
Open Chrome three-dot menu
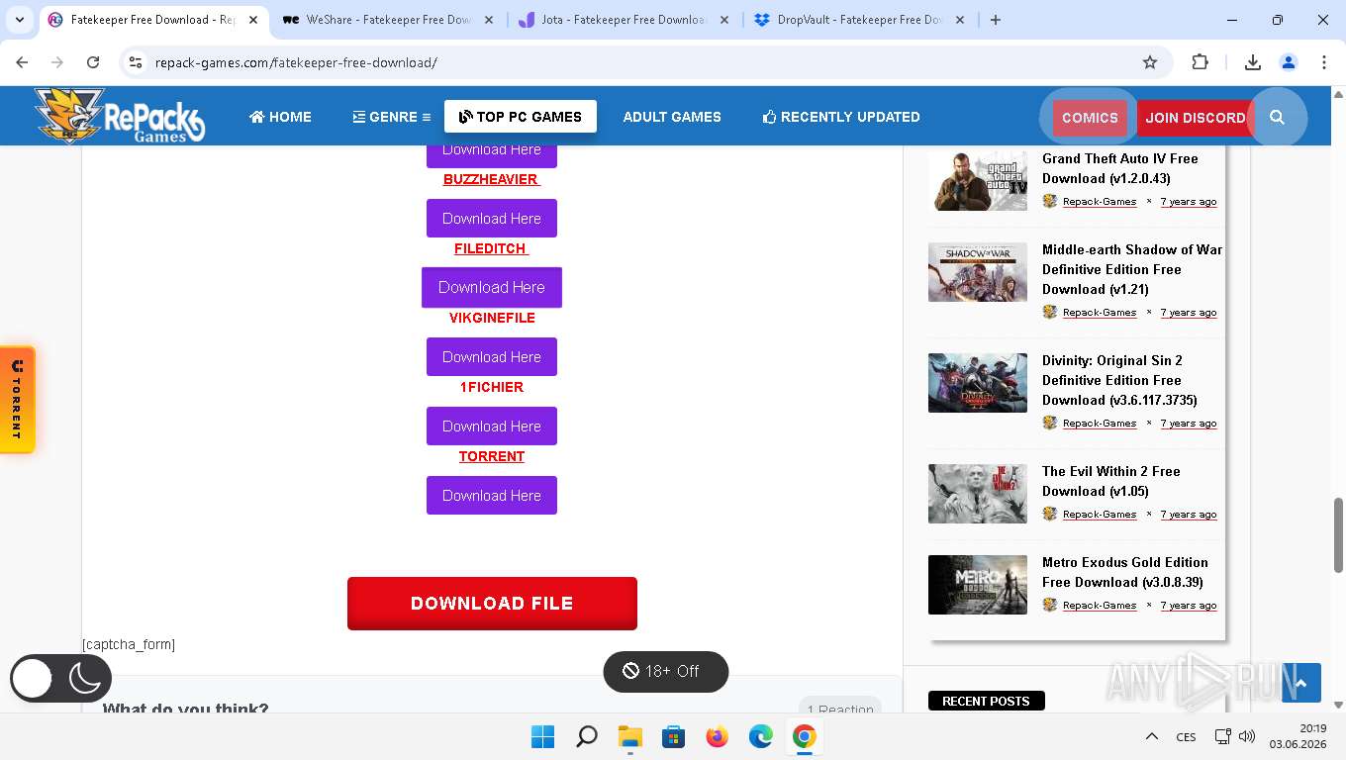click(1324, 62)
